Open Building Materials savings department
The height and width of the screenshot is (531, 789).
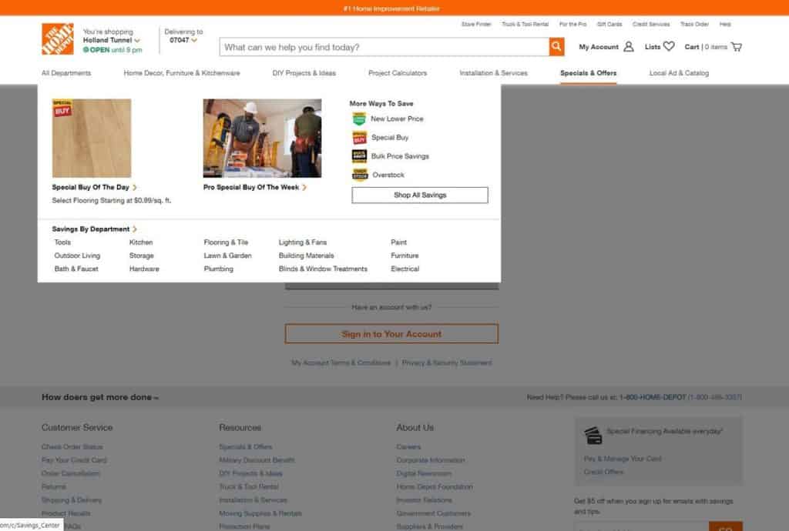[x=307, y=255]
